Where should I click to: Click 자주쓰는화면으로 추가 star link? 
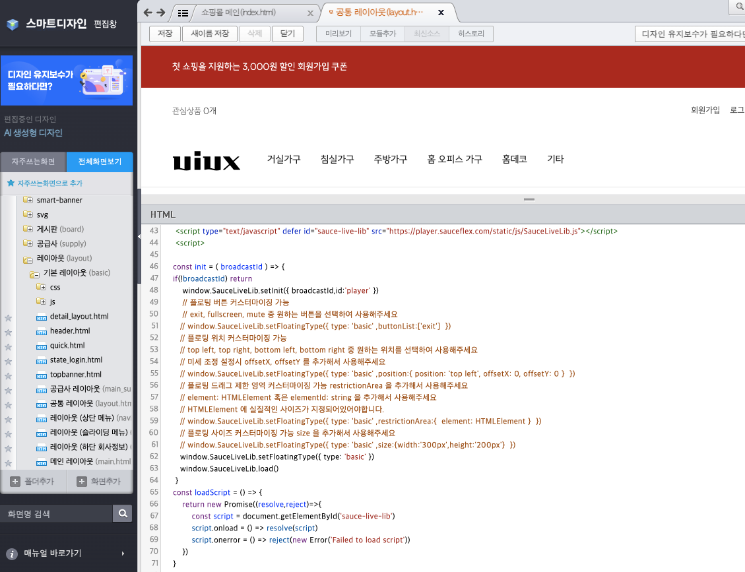[45, 183]
